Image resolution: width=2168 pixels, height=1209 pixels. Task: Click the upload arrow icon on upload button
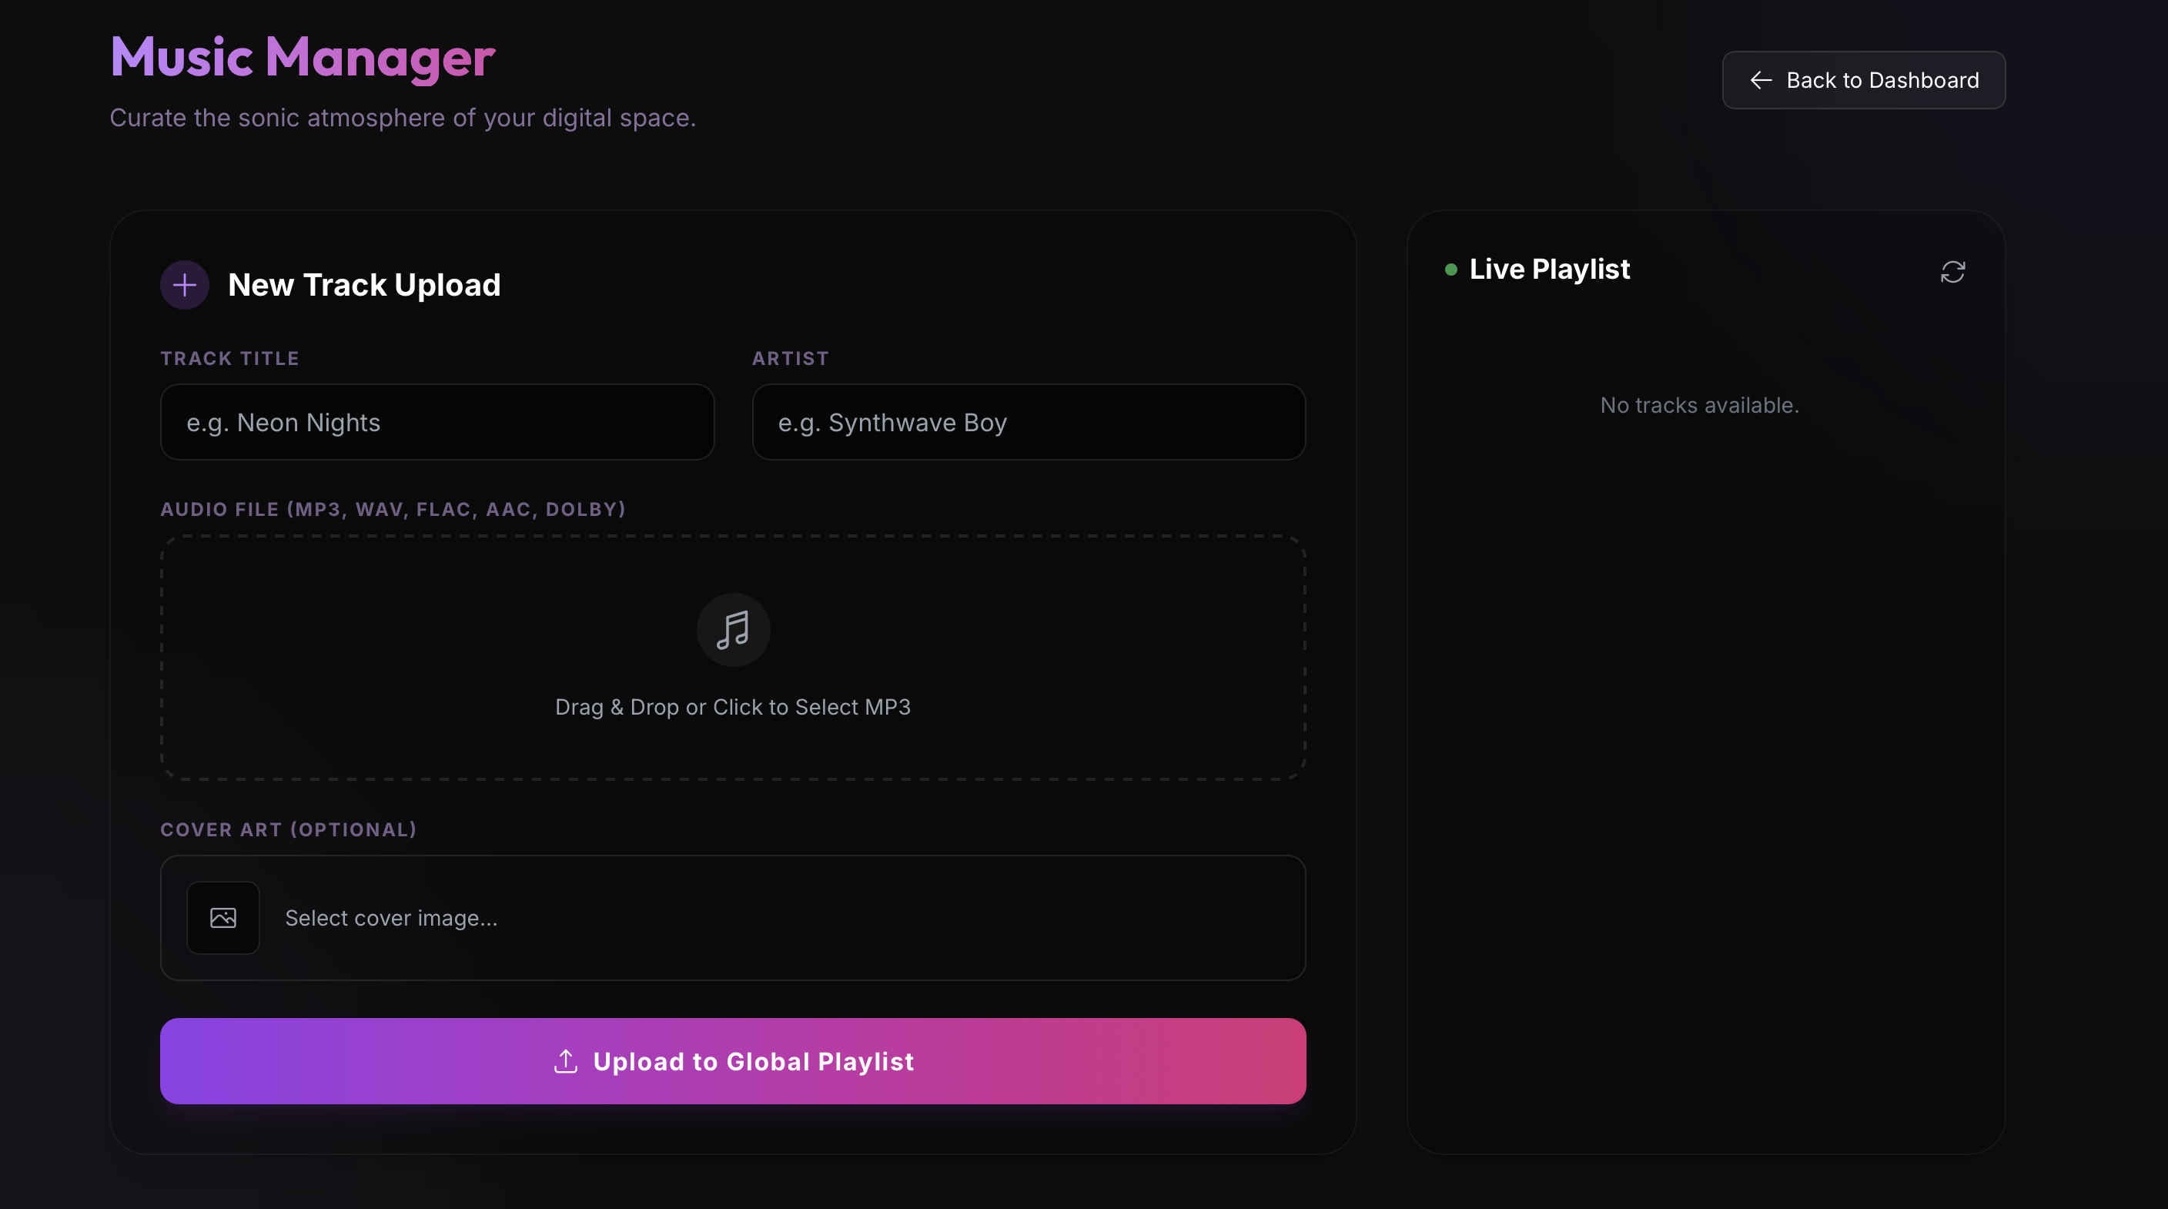(566, 1062)
